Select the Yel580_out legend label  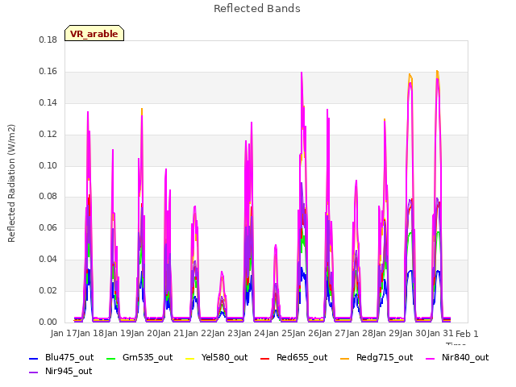pyautogui.click(x=224, y=357)
